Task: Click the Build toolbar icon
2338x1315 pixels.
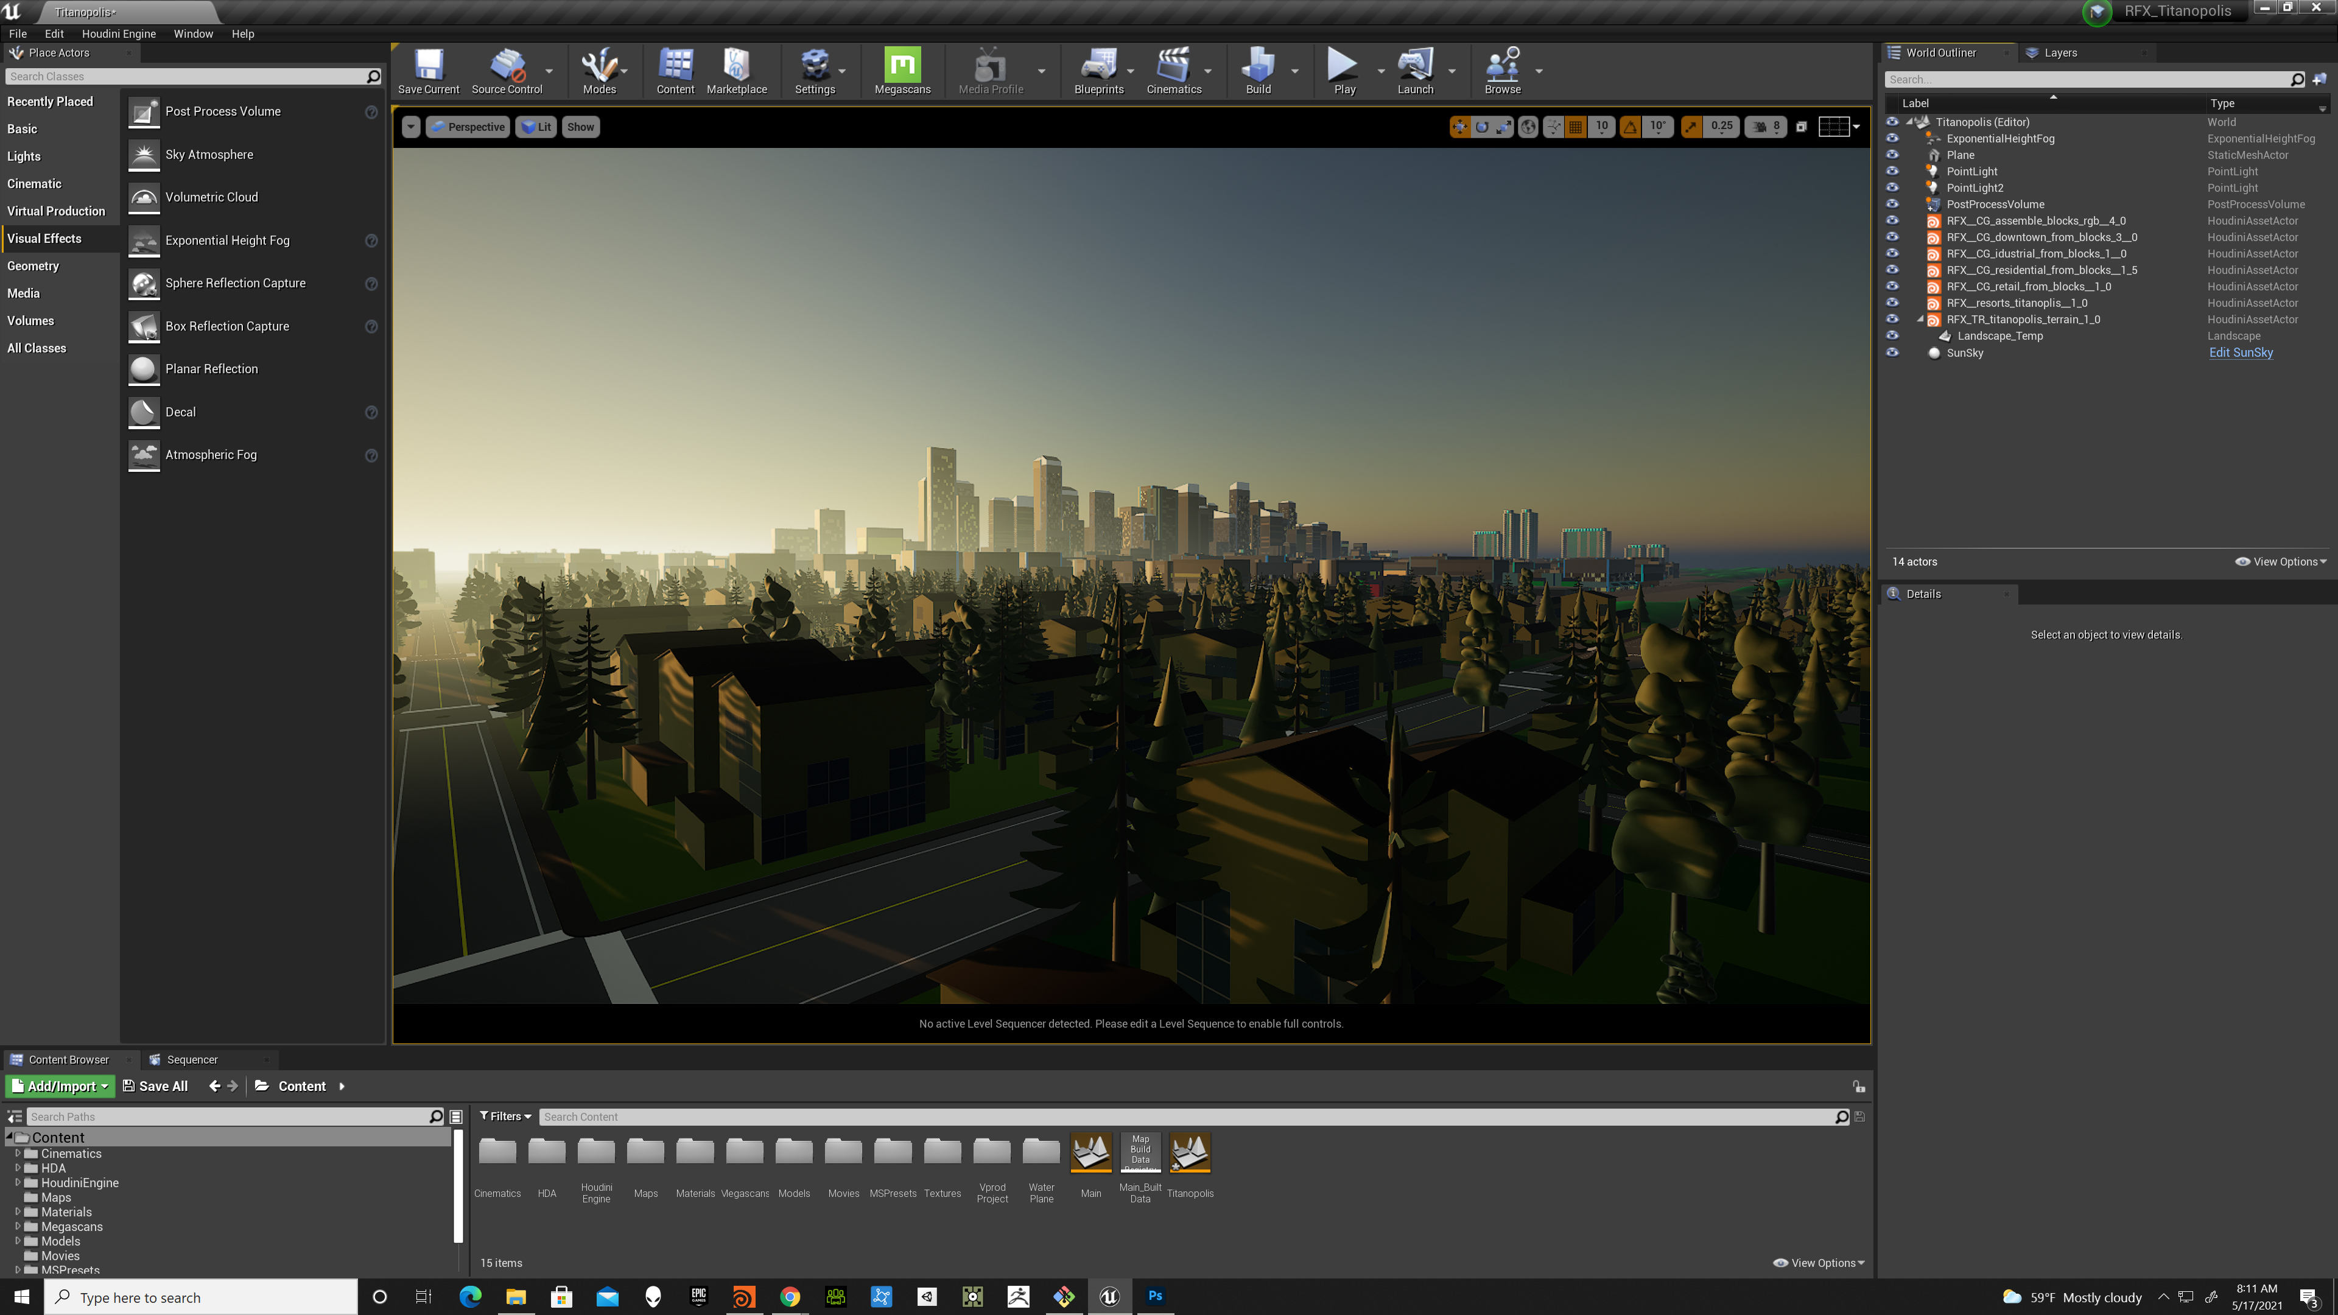Action: [x=1258, y=65]
